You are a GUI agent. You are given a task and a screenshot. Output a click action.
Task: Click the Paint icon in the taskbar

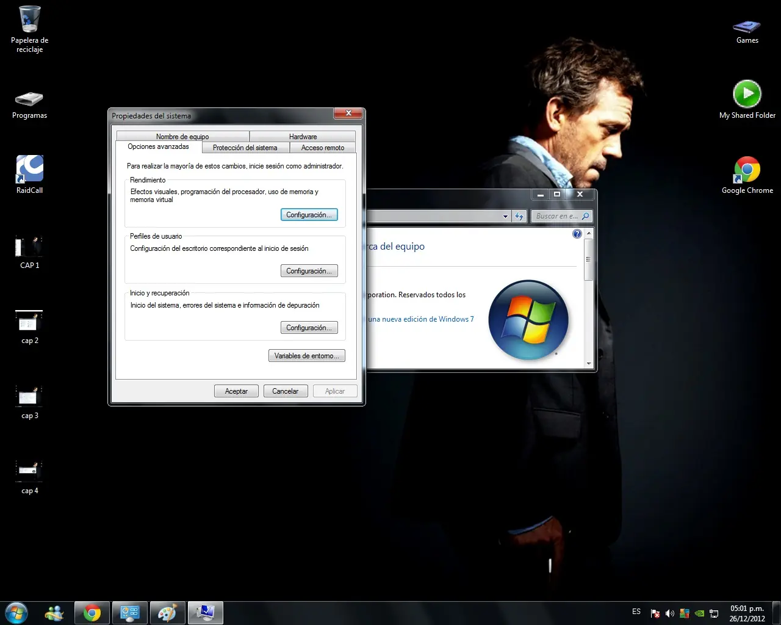(167, 613)
